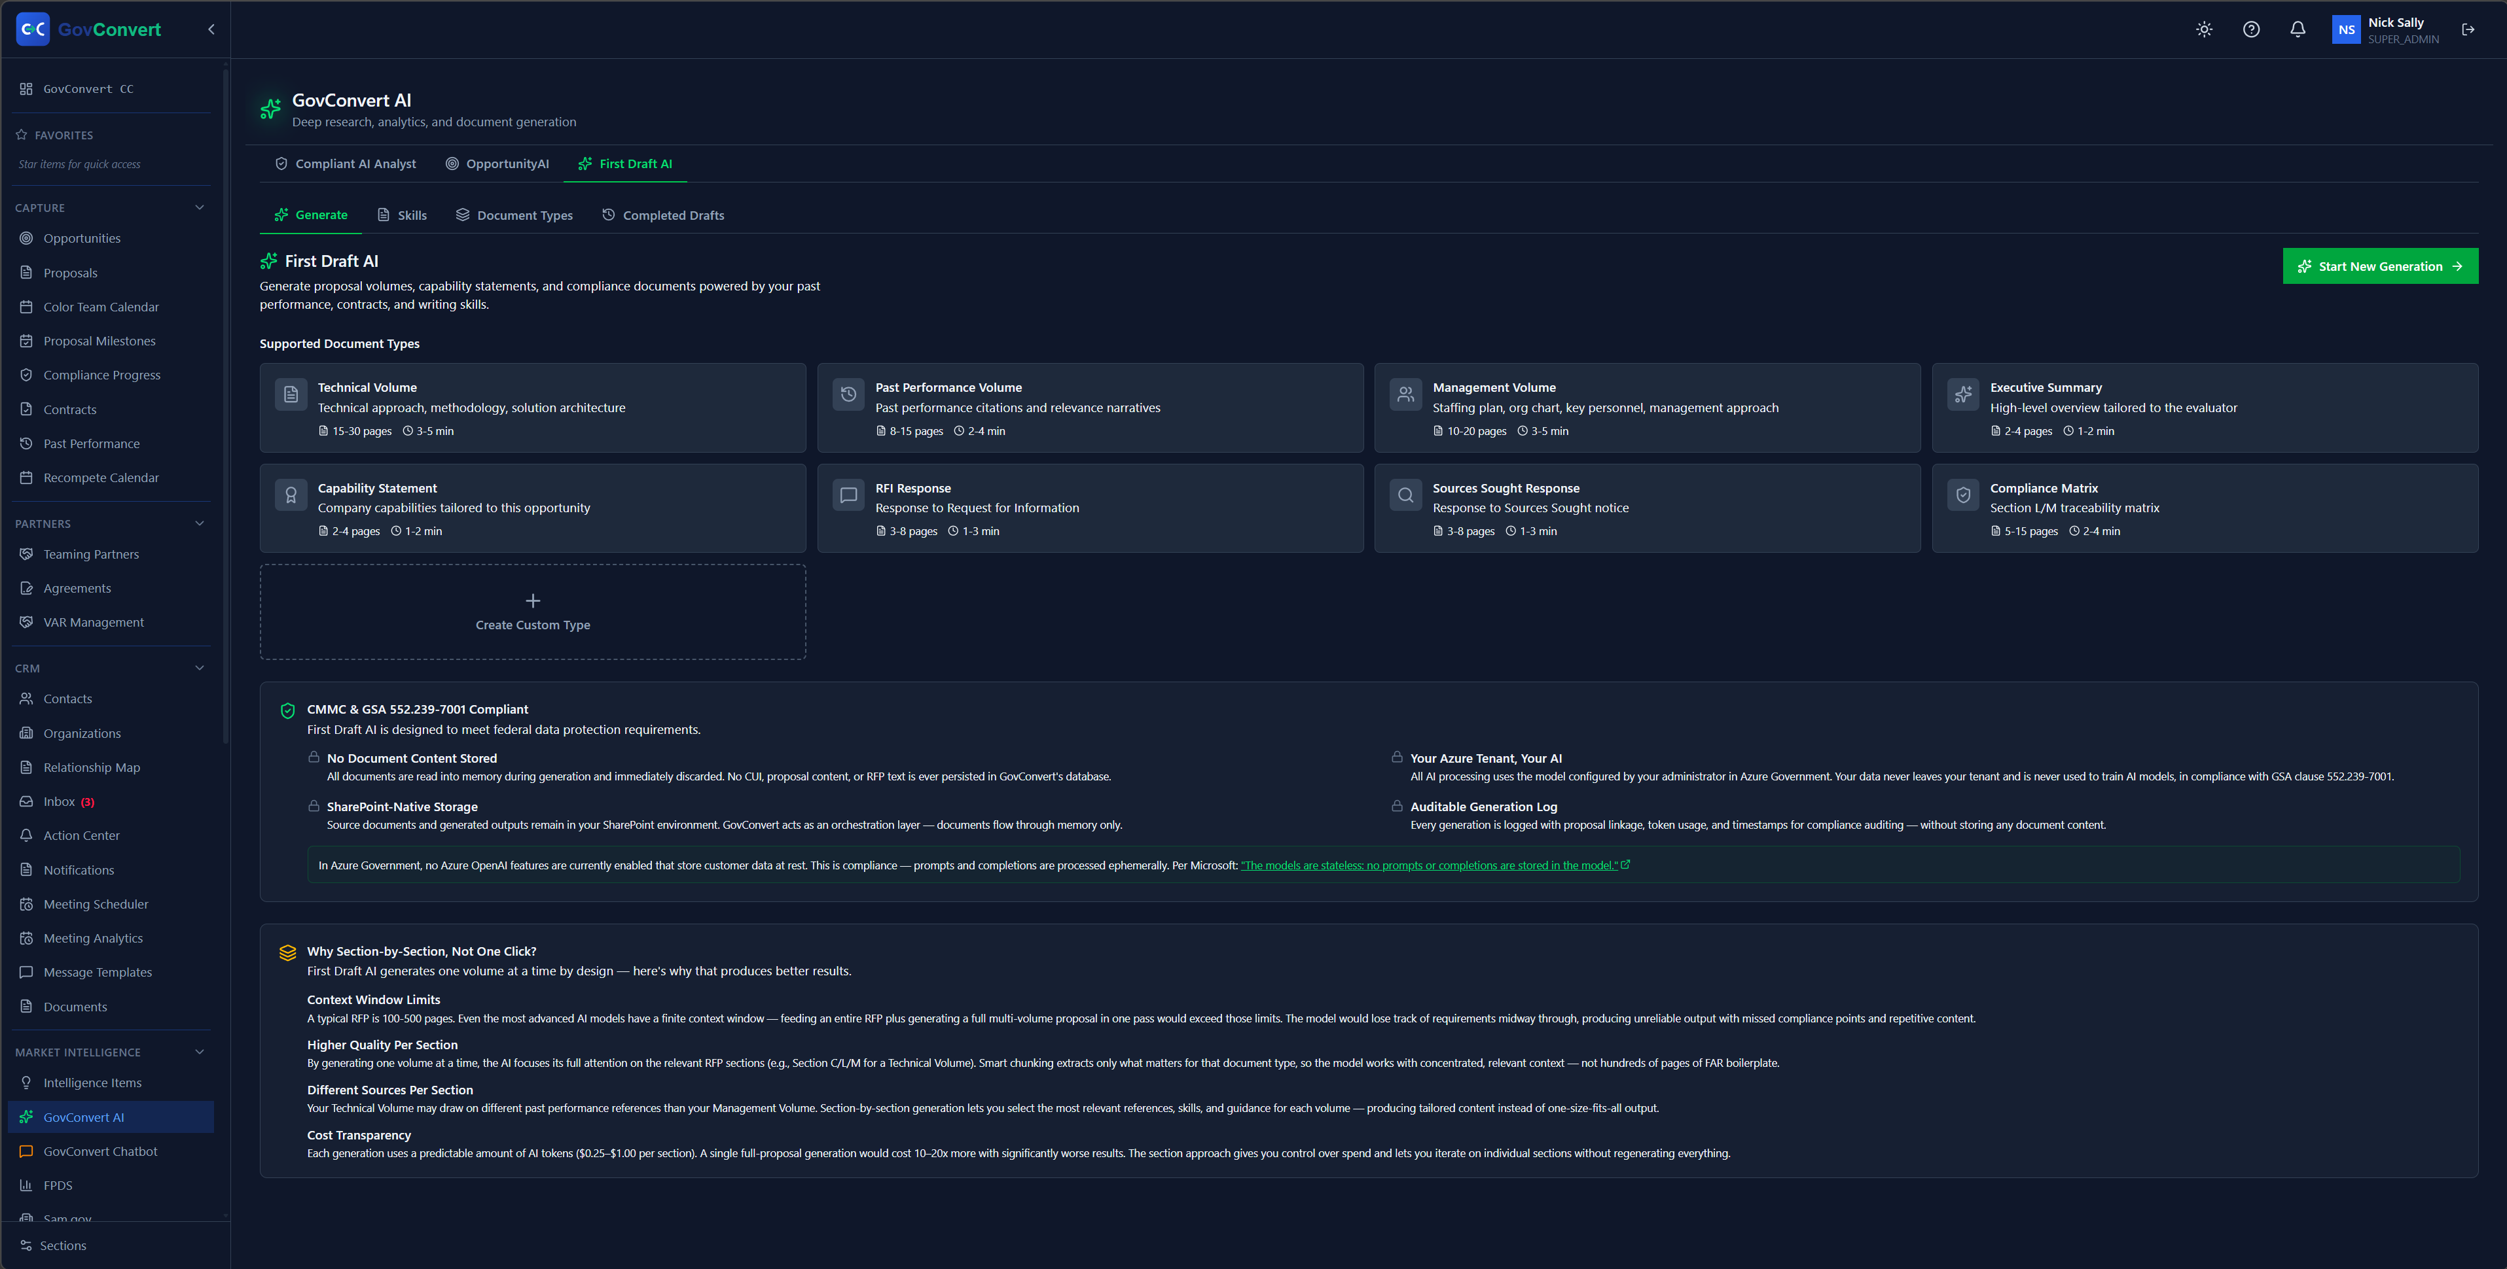Open the Skills sub-tab
The height and width of the screenshot is (1269, 2507).
click(402, 215)
